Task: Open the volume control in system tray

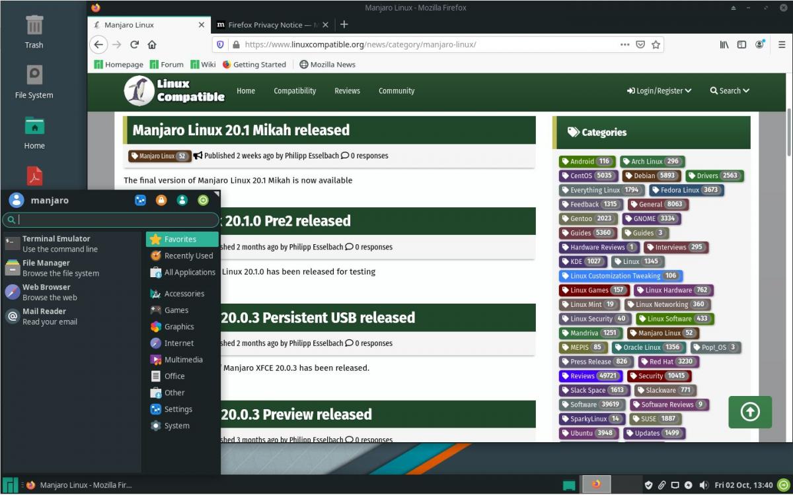Action: tap(703, 485)
